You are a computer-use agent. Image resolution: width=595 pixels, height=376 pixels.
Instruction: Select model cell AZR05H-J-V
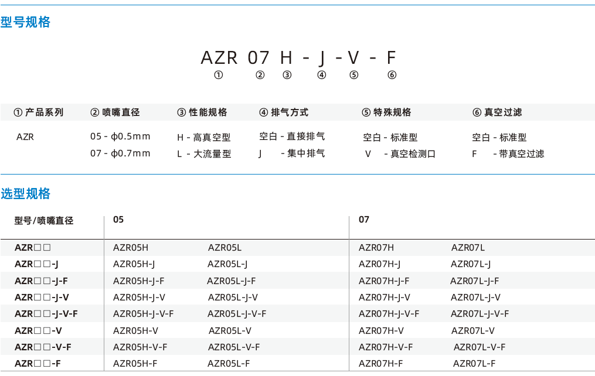(x=139, y=298)
